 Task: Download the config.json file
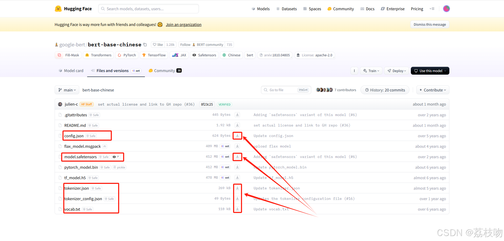[237, 136]
